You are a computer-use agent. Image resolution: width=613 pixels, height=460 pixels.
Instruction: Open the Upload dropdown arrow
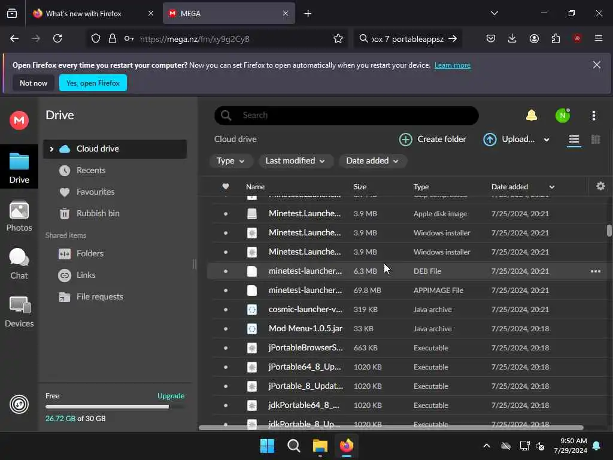pos(547,140)
